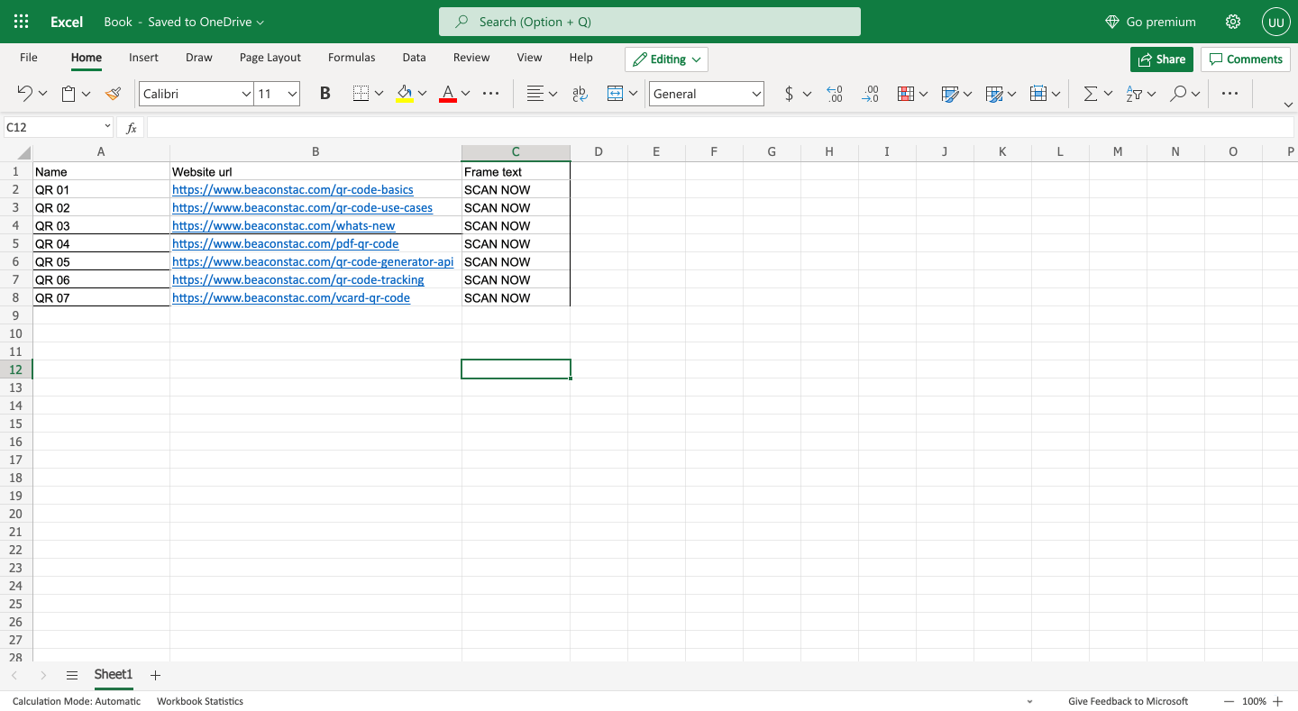Screen dimensions: 1298x711
Task: Open the Insert menu
Action: tap(143, 57)
